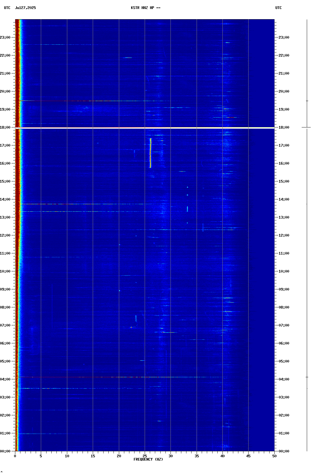
Task: Click the right-axis '05:00' time label
Action: tap(284, 361)
